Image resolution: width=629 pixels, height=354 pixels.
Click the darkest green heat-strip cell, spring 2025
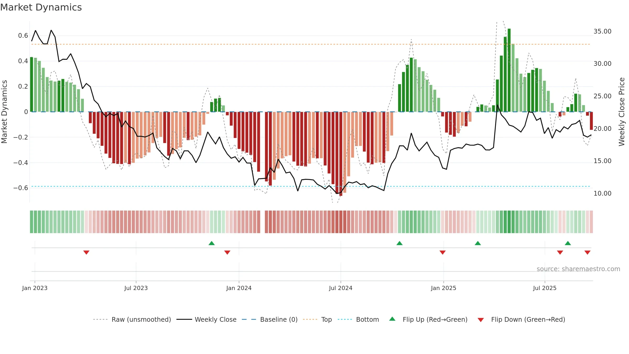tap(509, 222)
